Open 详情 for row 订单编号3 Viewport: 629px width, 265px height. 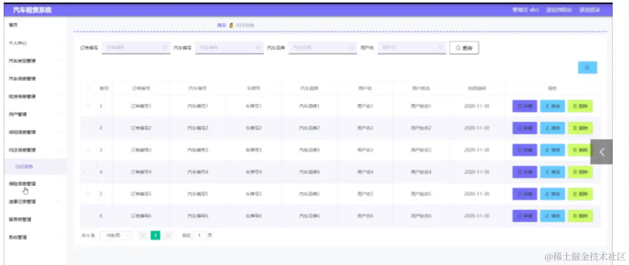(524, 150)
